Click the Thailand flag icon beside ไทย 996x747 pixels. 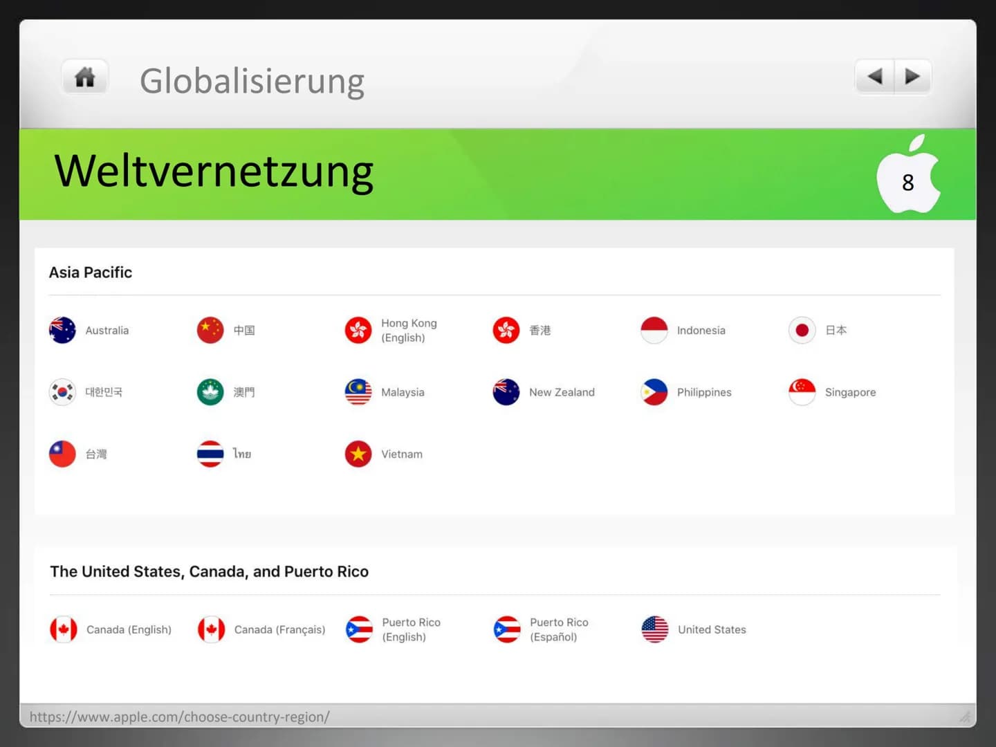point(210,454)
